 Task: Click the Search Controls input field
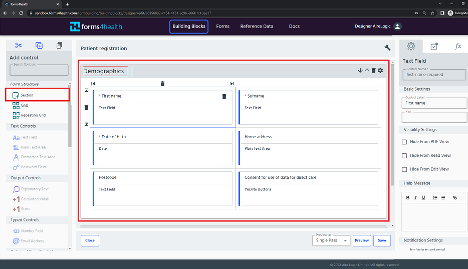point(39,70)
